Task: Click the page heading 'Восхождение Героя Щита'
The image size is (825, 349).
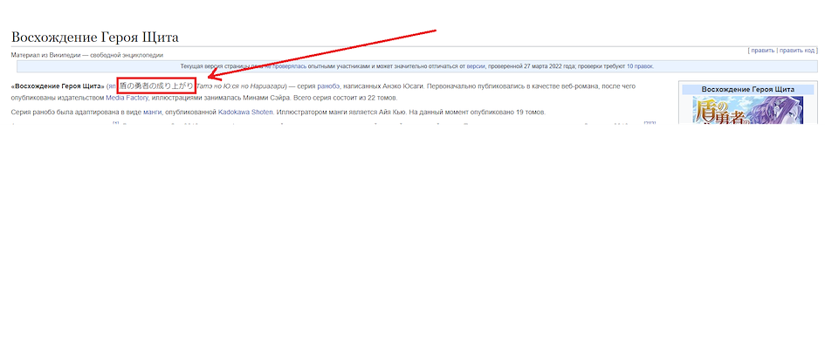Action: (94, 38)
